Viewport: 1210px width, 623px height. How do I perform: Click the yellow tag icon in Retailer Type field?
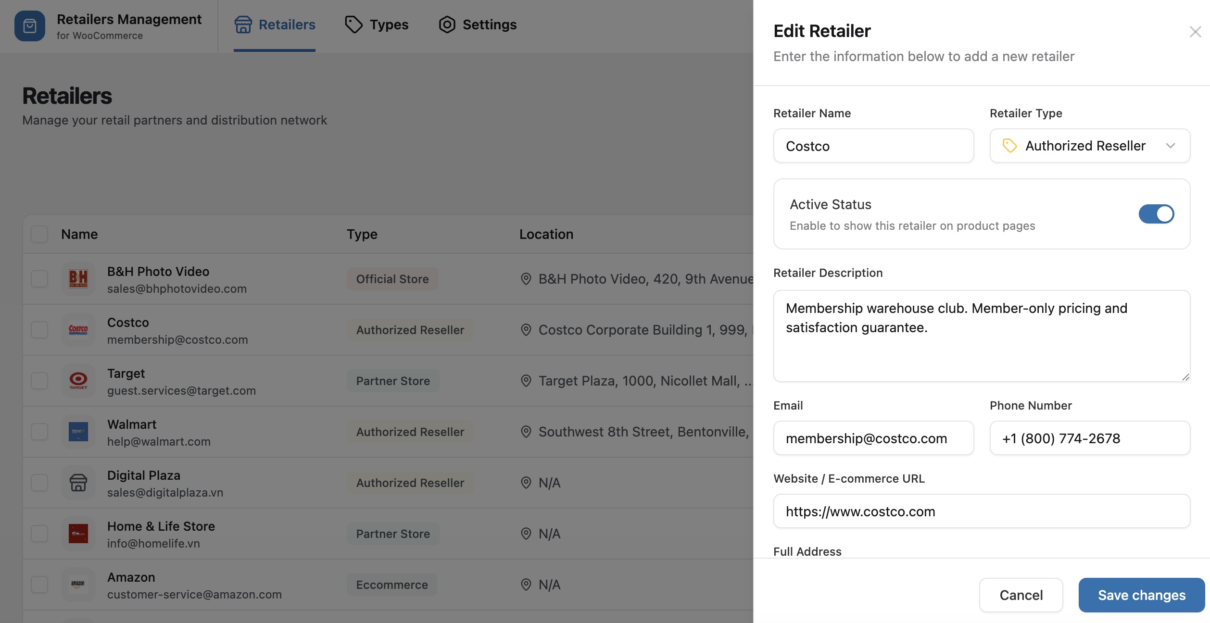point(1009,146)
